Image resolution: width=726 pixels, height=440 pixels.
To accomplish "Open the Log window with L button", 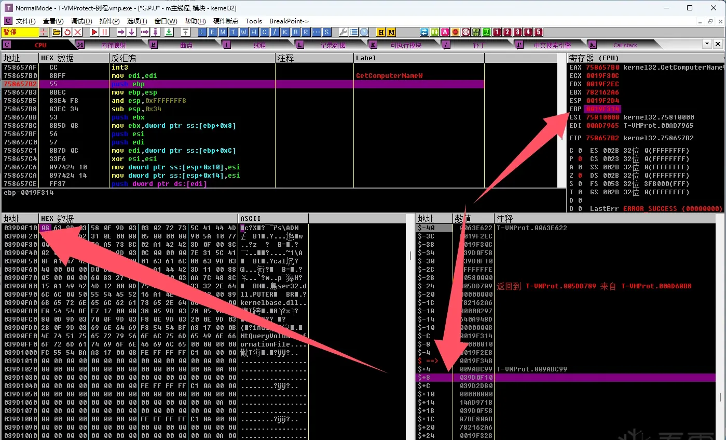I will [202, 32].
